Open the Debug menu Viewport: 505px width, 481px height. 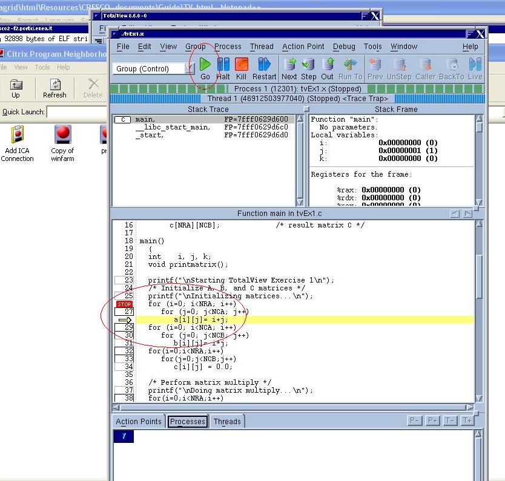[x=344, y=47]
